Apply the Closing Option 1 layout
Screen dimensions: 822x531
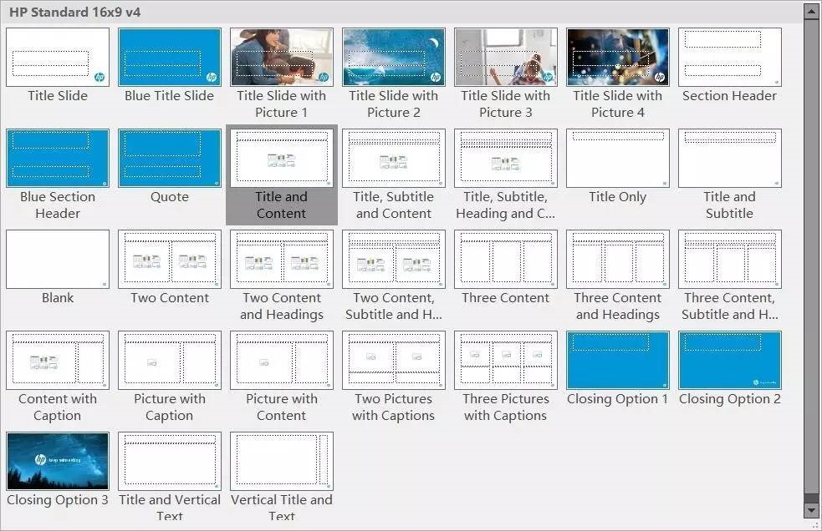pos(618,361)
